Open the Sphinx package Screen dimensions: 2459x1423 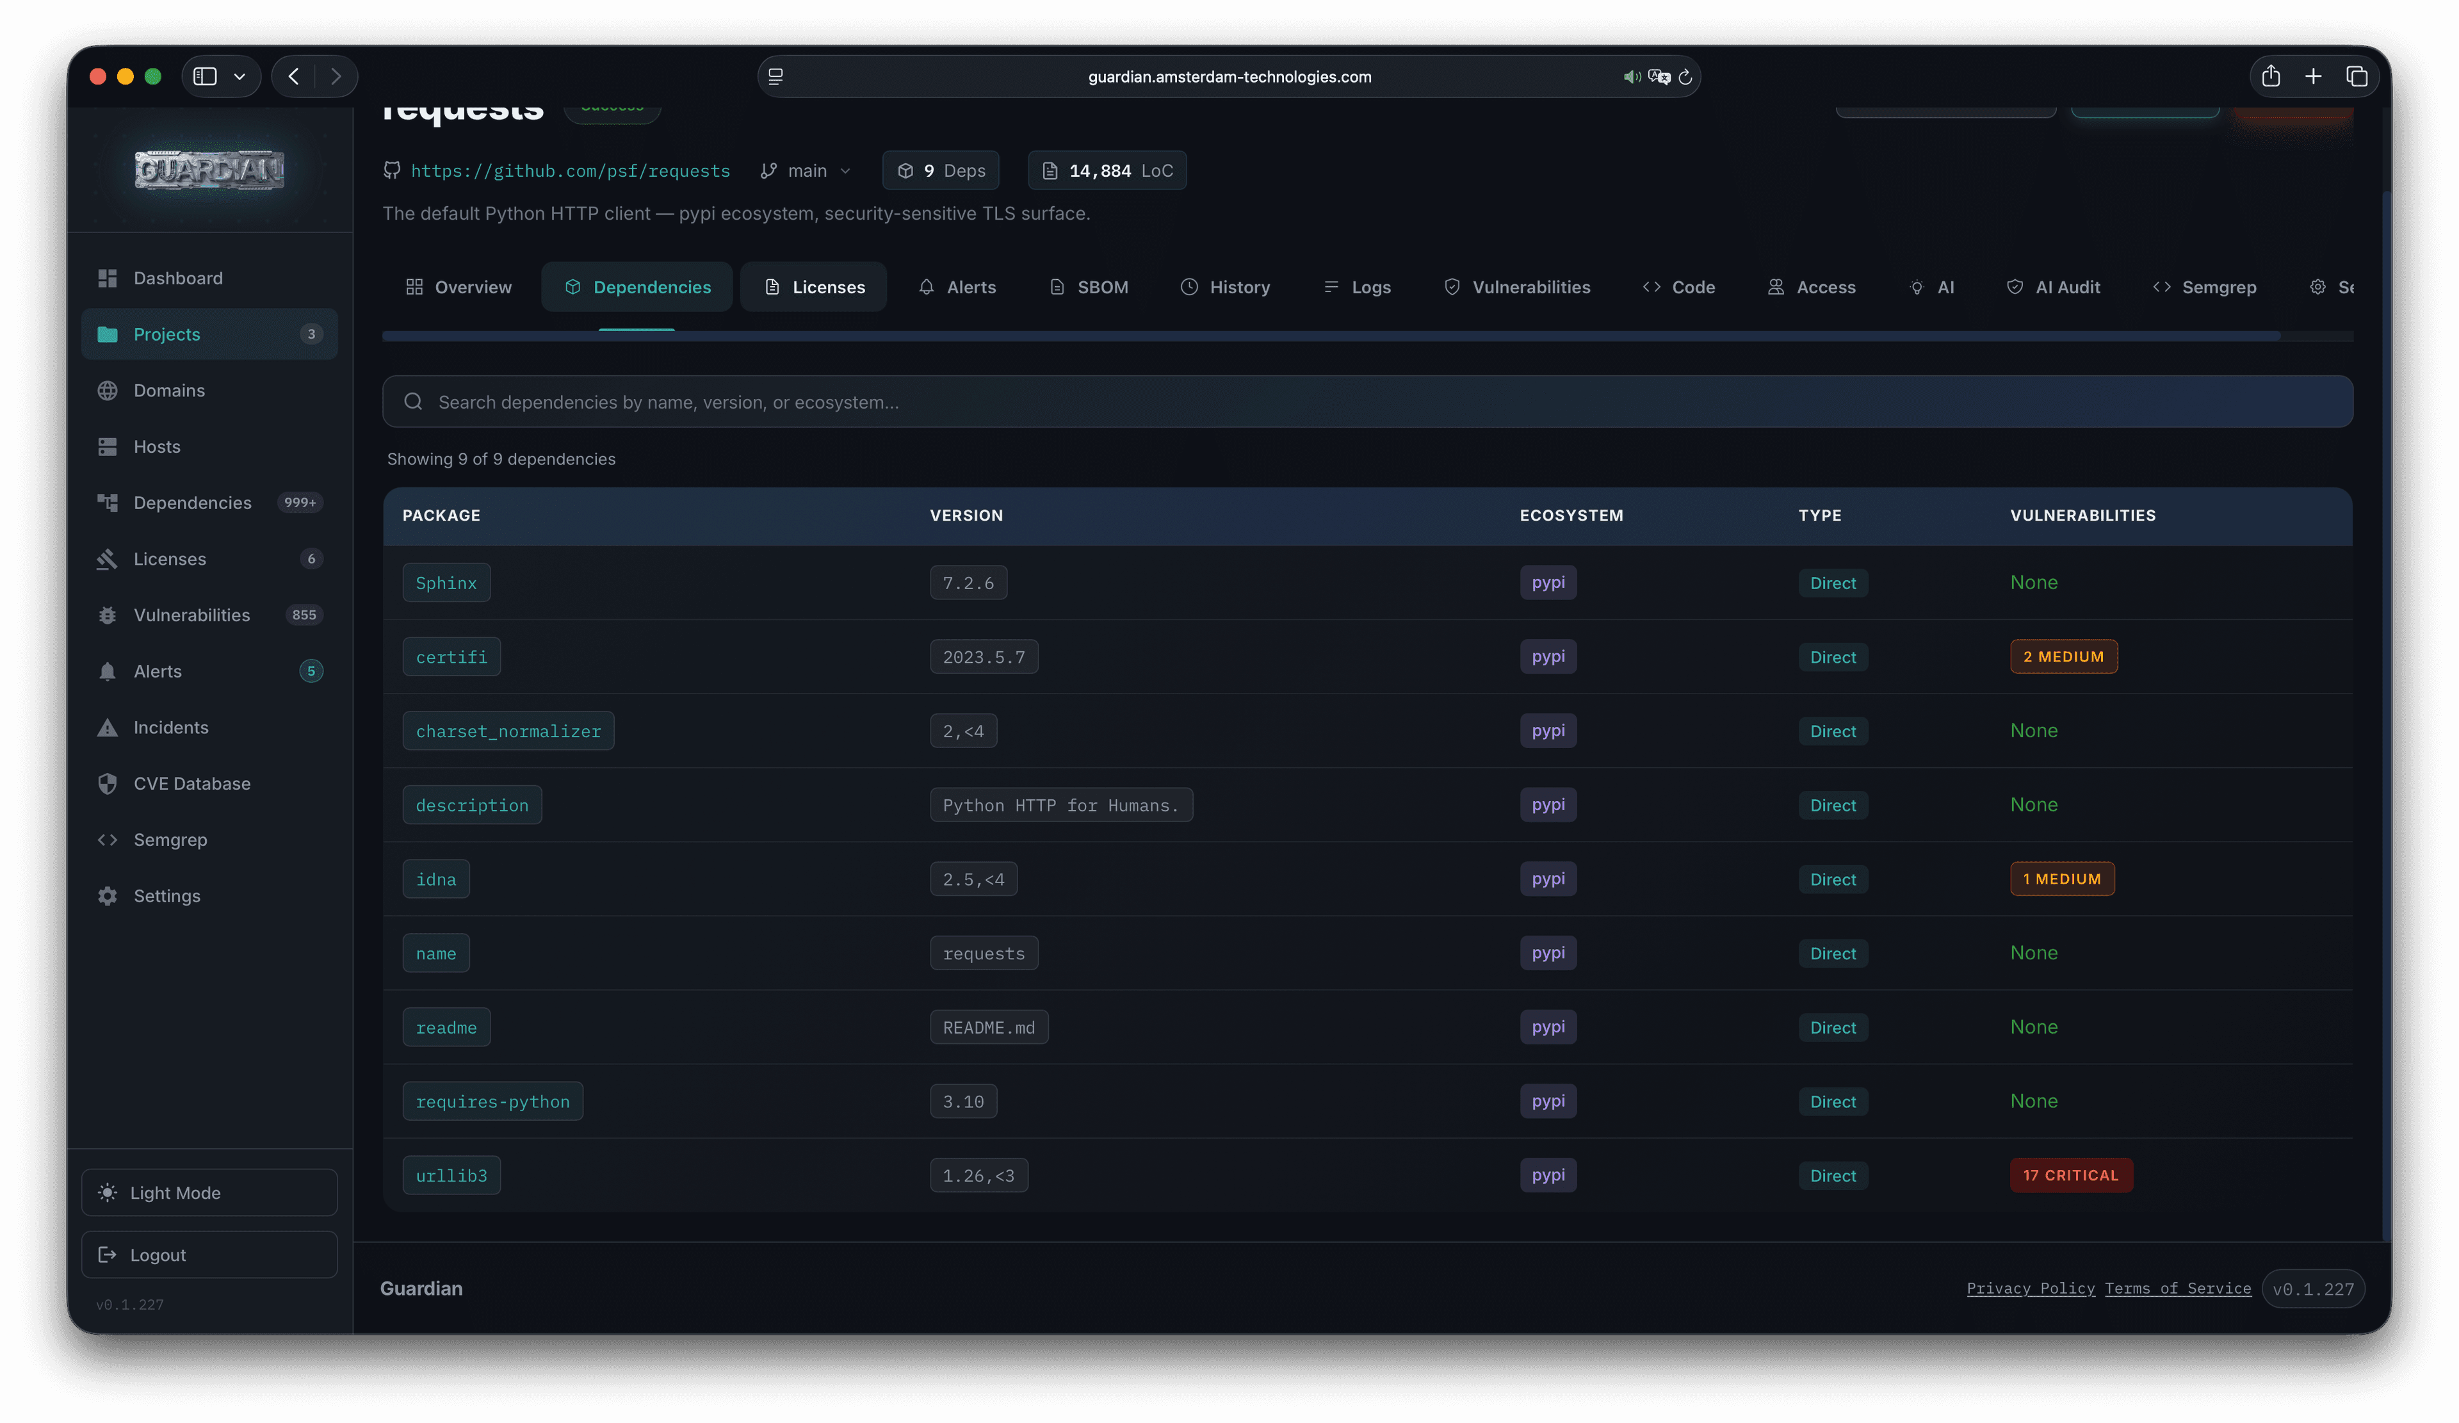(446, 583)
